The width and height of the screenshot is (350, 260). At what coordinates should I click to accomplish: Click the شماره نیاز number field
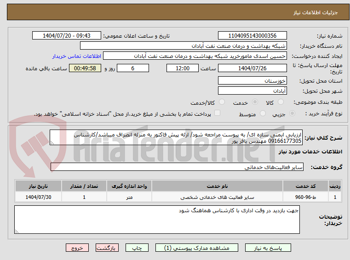click(252, 35)
